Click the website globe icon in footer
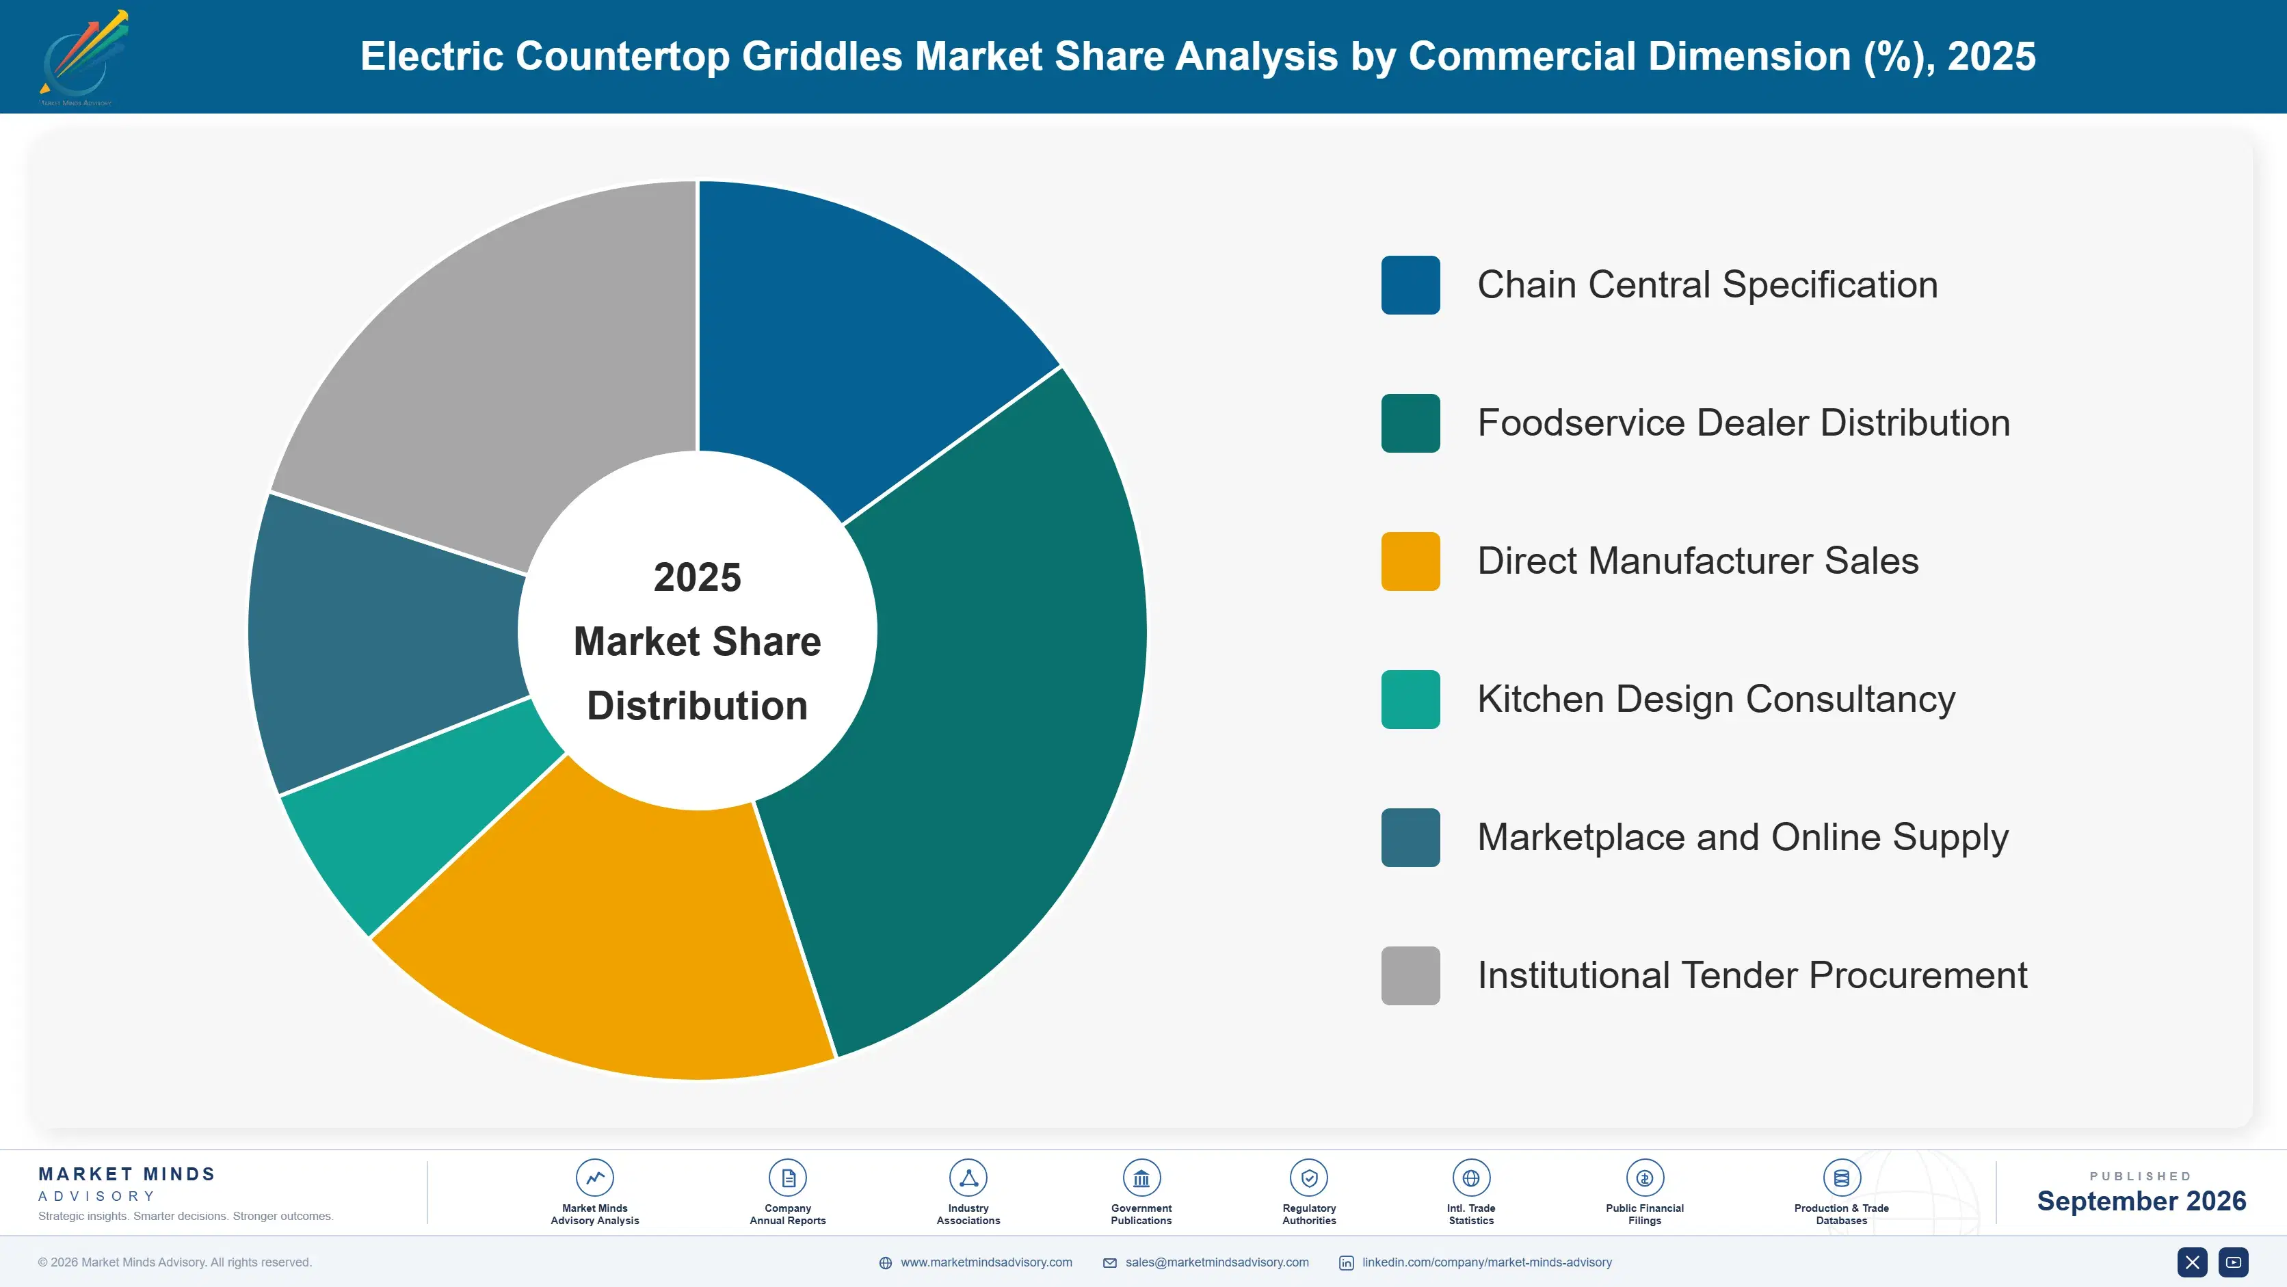This screenshot has width=2287, height=1287. (x=885, y=1262)
